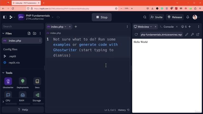The image size is (203, 114).
Task: Open the Help button
Action: (x=23, y=110)
